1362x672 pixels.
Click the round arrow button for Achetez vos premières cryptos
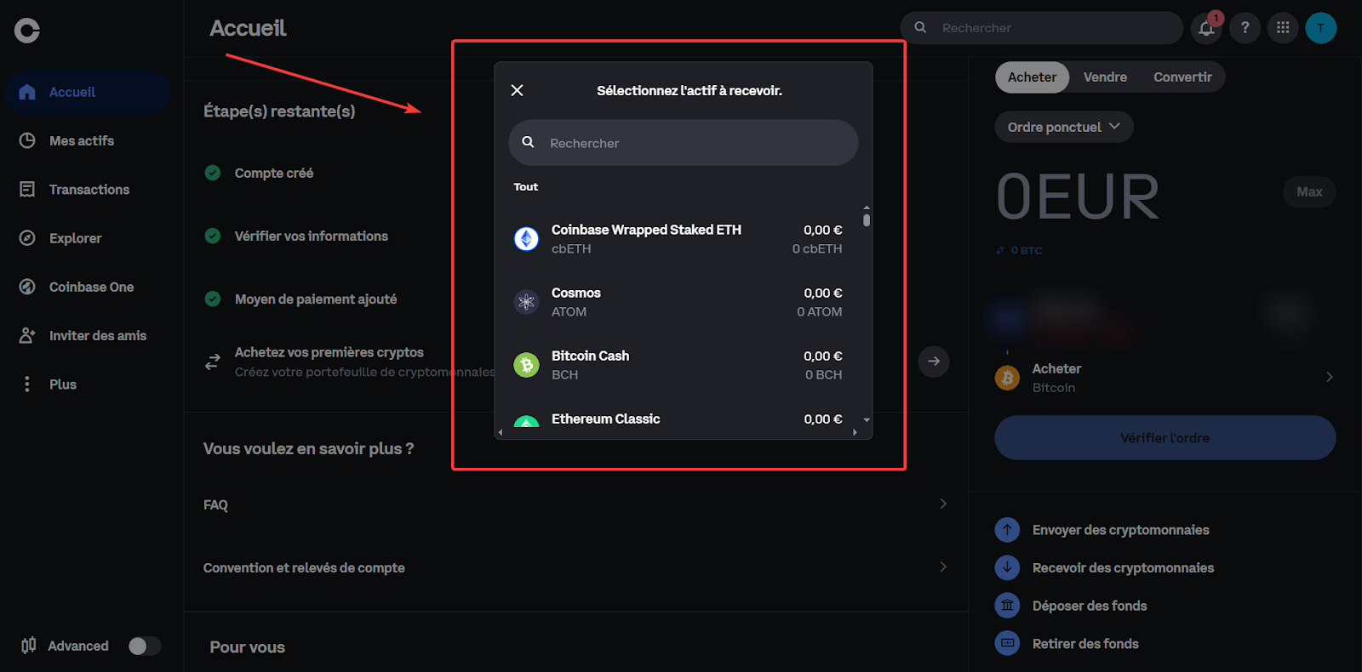tap(934, 362)
